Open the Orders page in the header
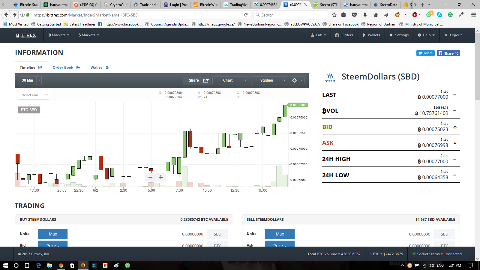Image resolution: width=480 pixels, height=270 pixels. click(x=344, y=35)
